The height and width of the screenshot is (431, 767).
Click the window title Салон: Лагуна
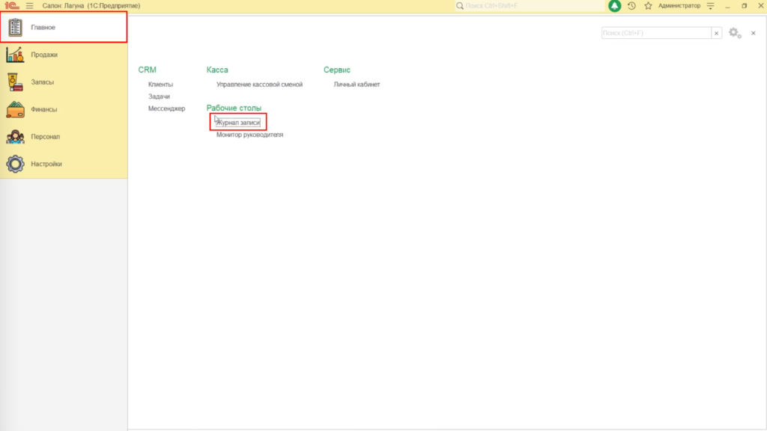(91, 6)
